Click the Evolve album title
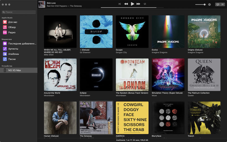The image size is (227, 142). [x=155, y=50]
